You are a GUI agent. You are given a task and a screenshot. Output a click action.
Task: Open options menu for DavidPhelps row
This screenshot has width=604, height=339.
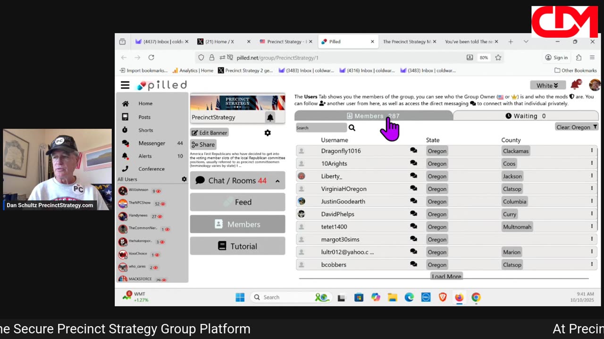pyautogui.click(x=591, y=214)
